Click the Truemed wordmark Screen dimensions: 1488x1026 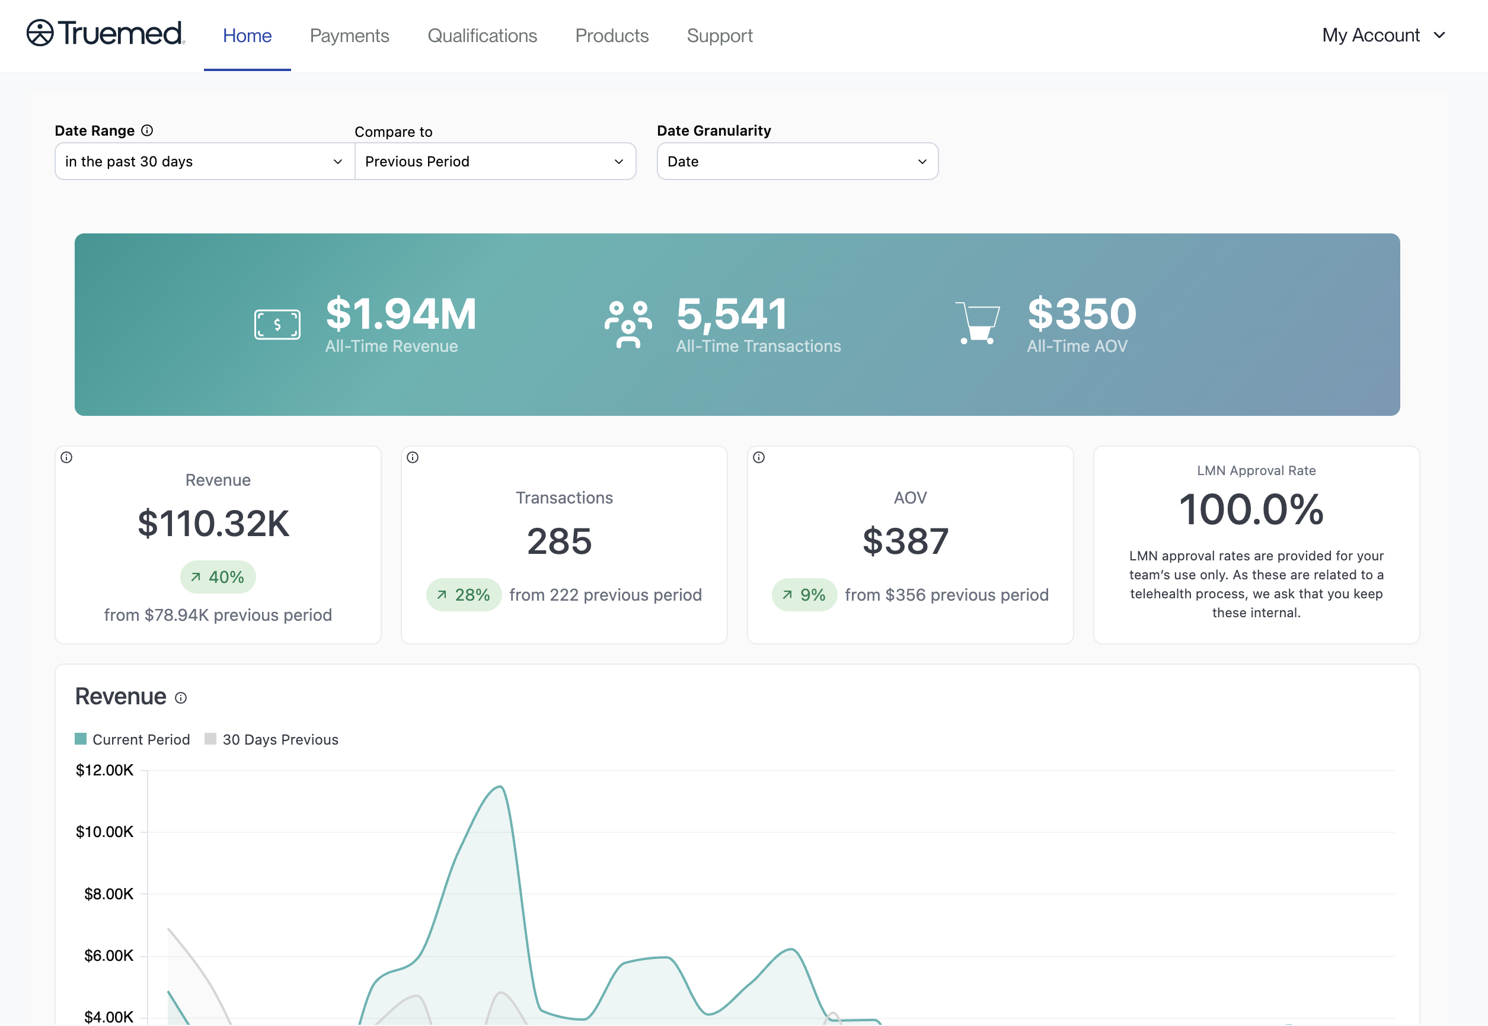121,33
